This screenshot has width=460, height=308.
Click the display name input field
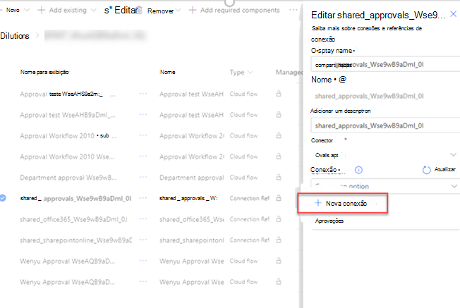[385, 64]
